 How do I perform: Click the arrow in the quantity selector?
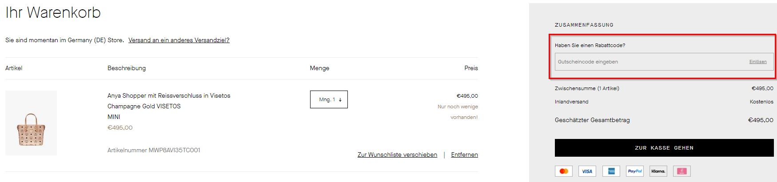tap(340, 100)
